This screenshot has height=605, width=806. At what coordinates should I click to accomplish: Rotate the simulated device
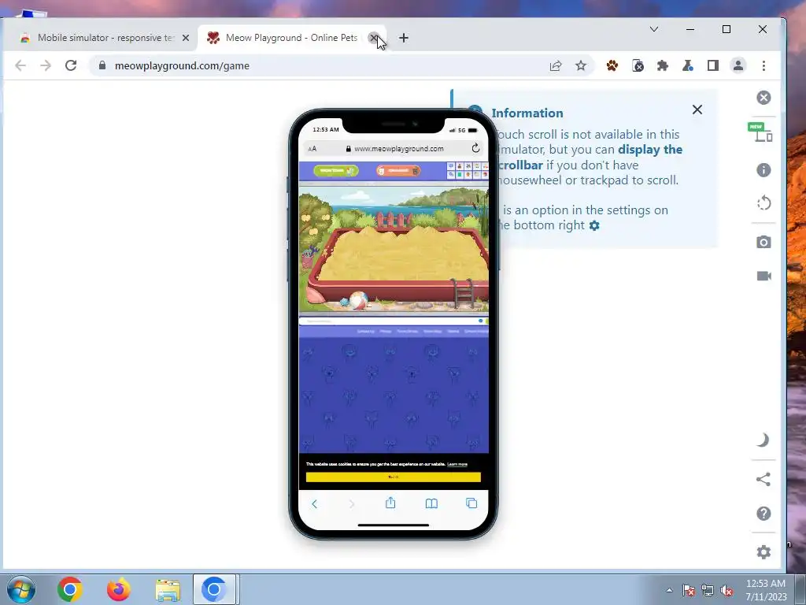pyautogui.click(x=763, y=202)
